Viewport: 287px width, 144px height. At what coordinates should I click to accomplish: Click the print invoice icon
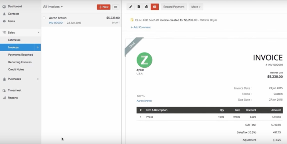pos(147,7)
